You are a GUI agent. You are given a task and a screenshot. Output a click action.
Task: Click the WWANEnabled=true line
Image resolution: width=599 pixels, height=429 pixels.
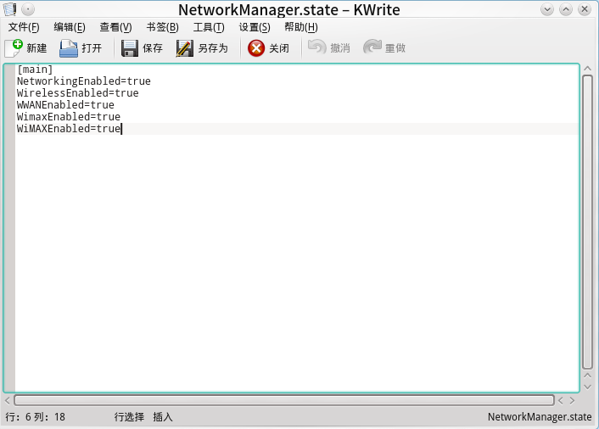[x=65, y=105]
